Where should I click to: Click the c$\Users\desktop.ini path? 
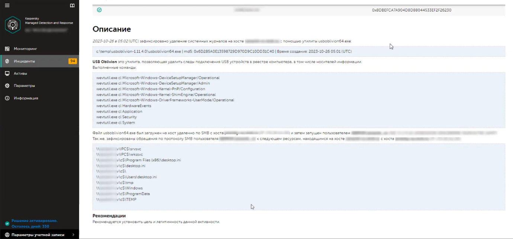(126, 177)
